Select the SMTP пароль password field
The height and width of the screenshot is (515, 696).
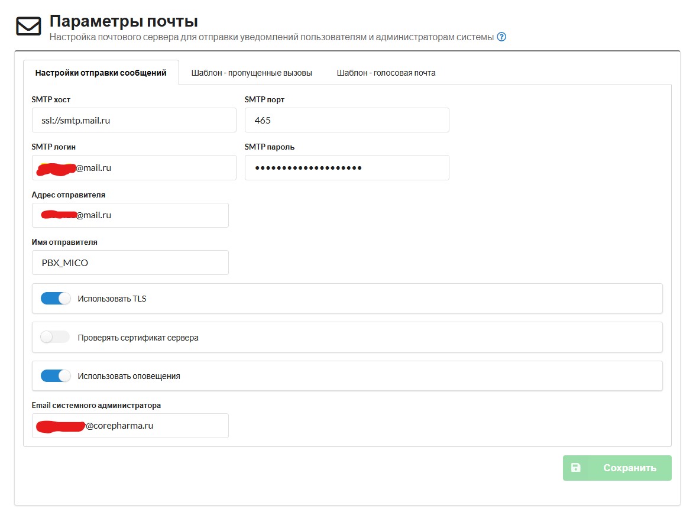tap(347, 168)
